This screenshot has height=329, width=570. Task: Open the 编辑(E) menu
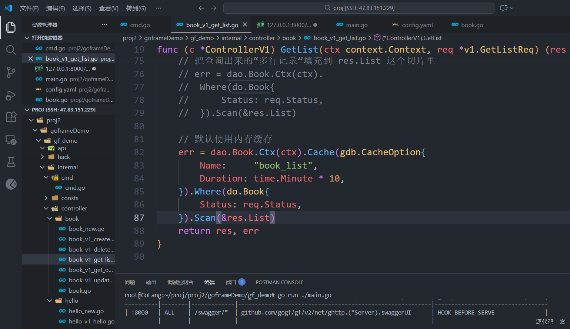coord(56,8)
